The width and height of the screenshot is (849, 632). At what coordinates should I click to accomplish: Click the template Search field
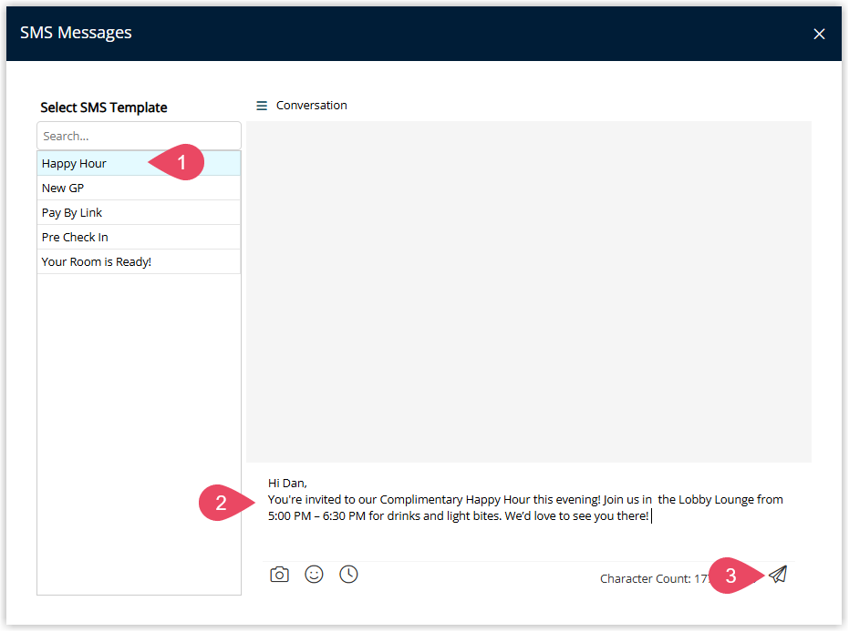140,136
